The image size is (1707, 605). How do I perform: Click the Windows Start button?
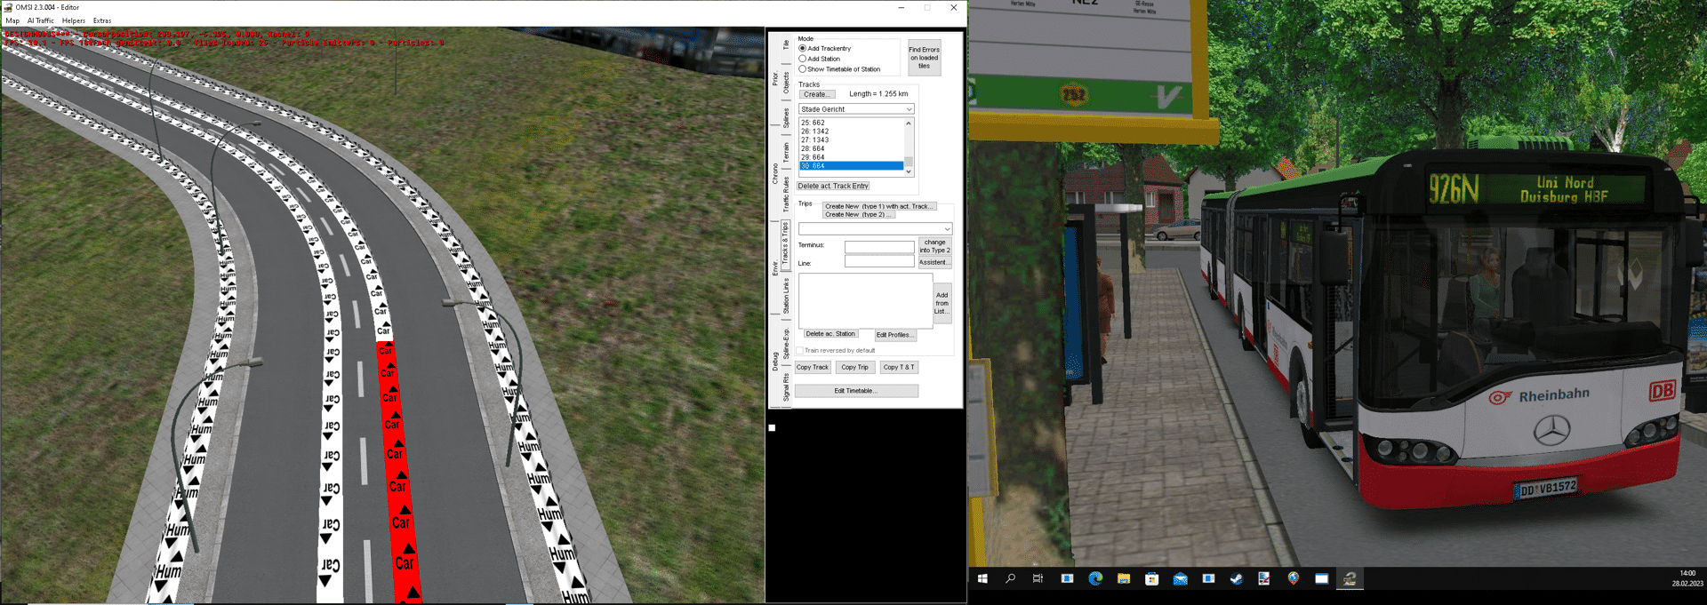(982, 578)
